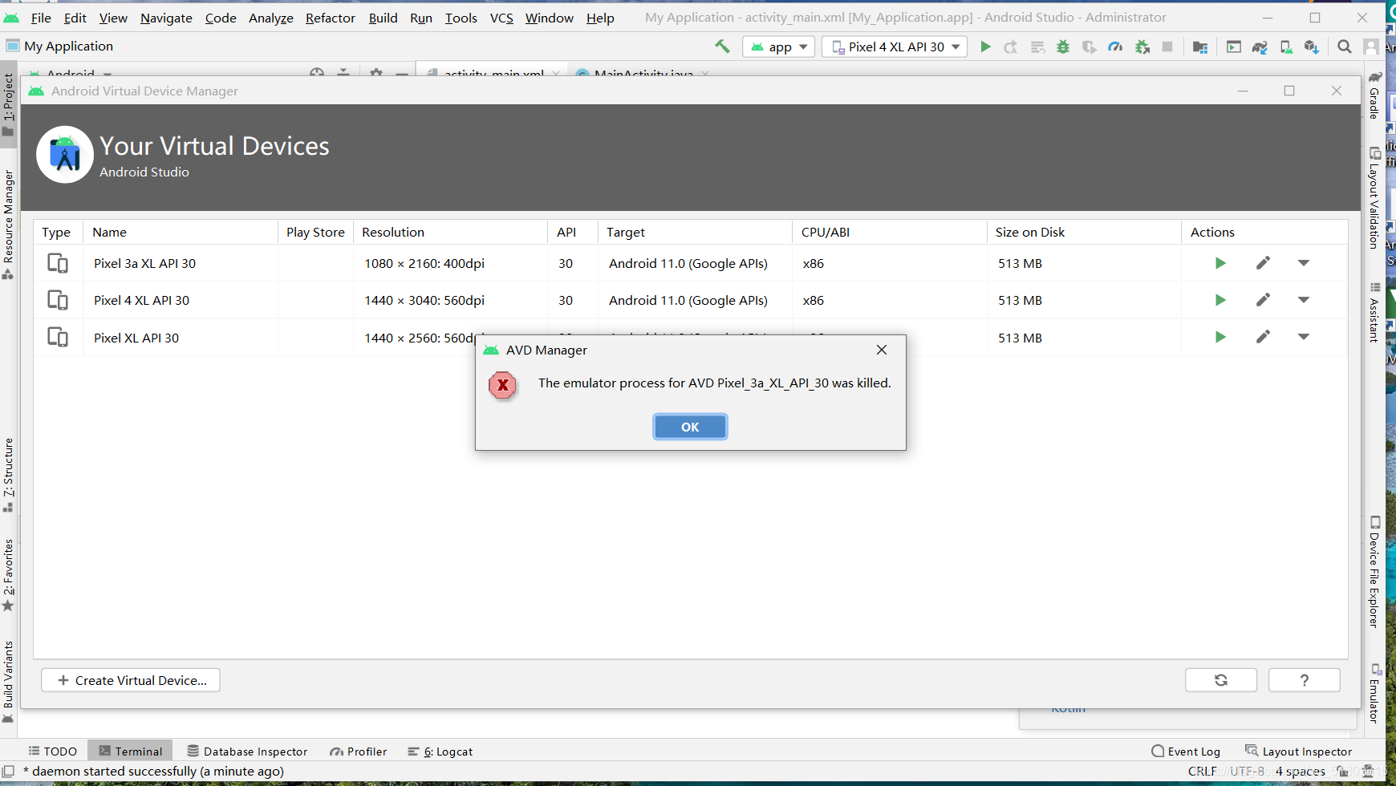Open the Navigate menu
The height and width of the screenshot is (786, 1396).
pos(166,18)
